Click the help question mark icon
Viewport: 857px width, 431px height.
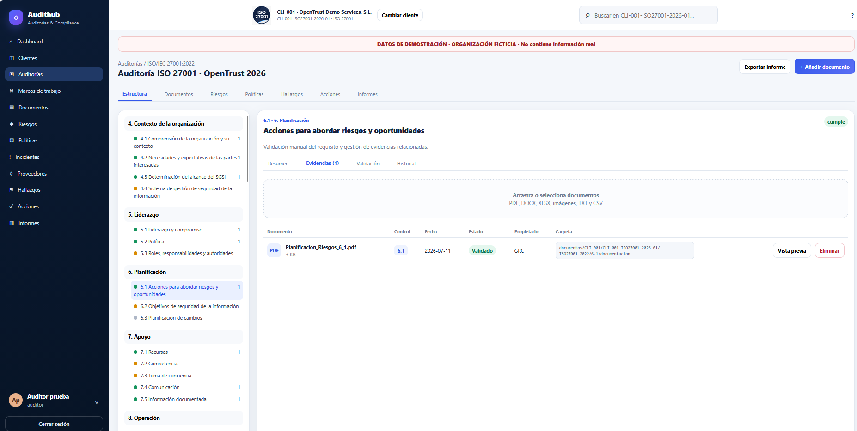852,15
